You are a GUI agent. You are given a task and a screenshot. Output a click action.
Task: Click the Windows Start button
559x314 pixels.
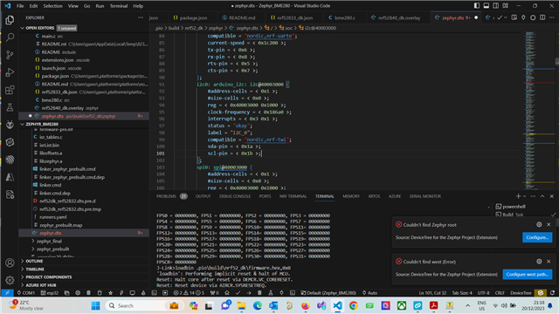pos(95,305)
